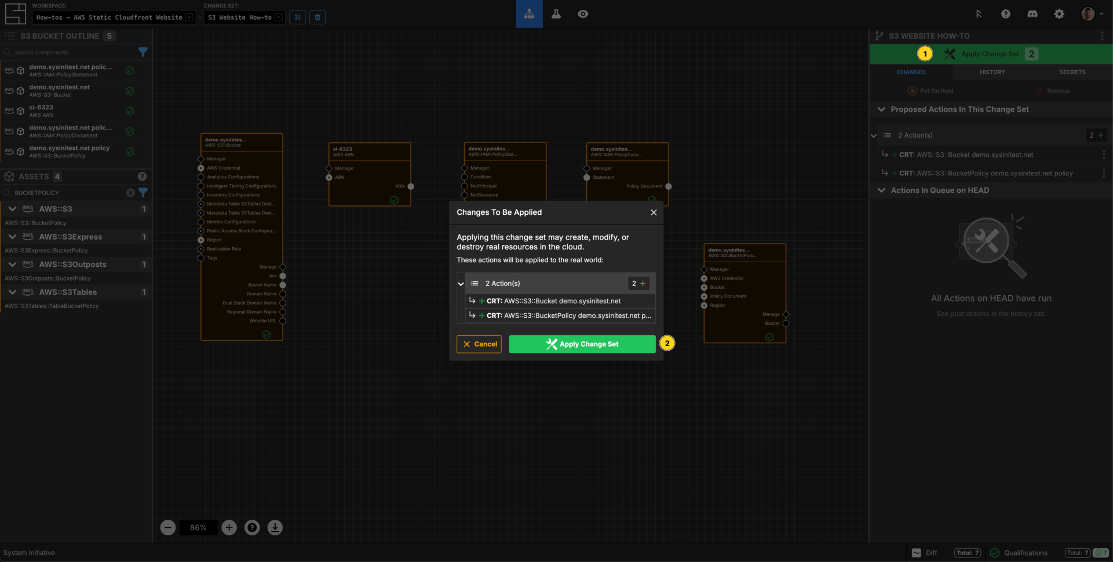Screen dimensions: 1113x562
Task: Open the Change Set dropdown selector
Action: 244,17
